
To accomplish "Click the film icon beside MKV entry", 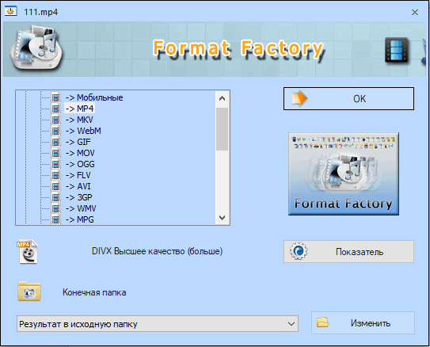I will pyautogui.click(x=55, y=120).
